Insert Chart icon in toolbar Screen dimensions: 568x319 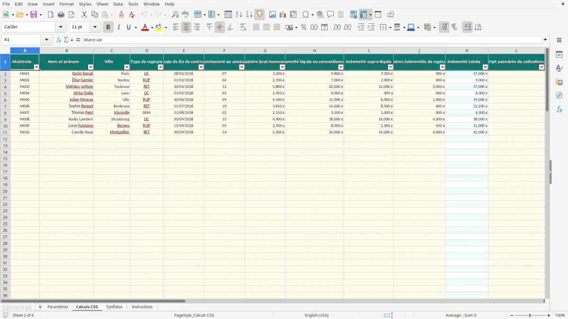(283, 15)
